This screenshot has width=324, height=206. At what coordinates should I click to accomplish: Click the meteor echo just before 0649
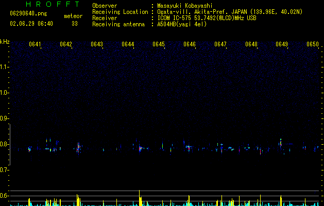281,143
